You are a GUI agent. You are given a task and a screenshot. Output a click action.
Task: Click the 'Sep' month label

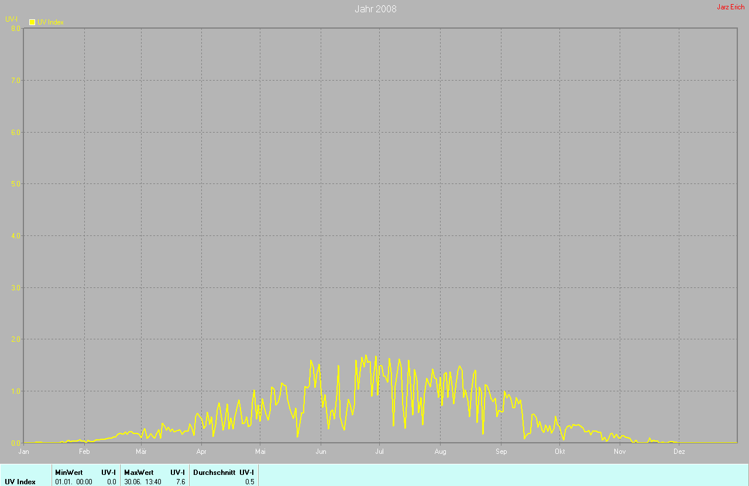[501, 452]
